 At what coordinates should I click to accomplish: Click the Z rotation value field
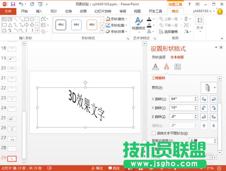[x=182, y=117]
